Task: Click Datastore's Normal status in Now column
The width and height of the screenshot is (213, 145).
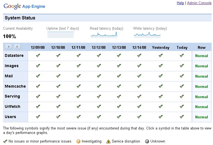Action: tap(202, 56)
